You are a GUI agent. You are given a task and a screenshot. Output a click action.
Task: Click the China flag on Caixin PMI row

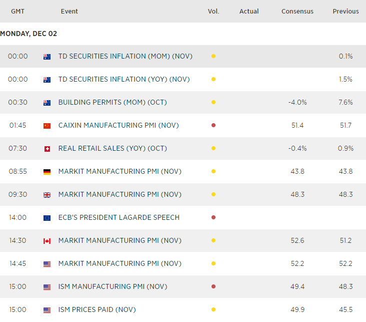47,126
